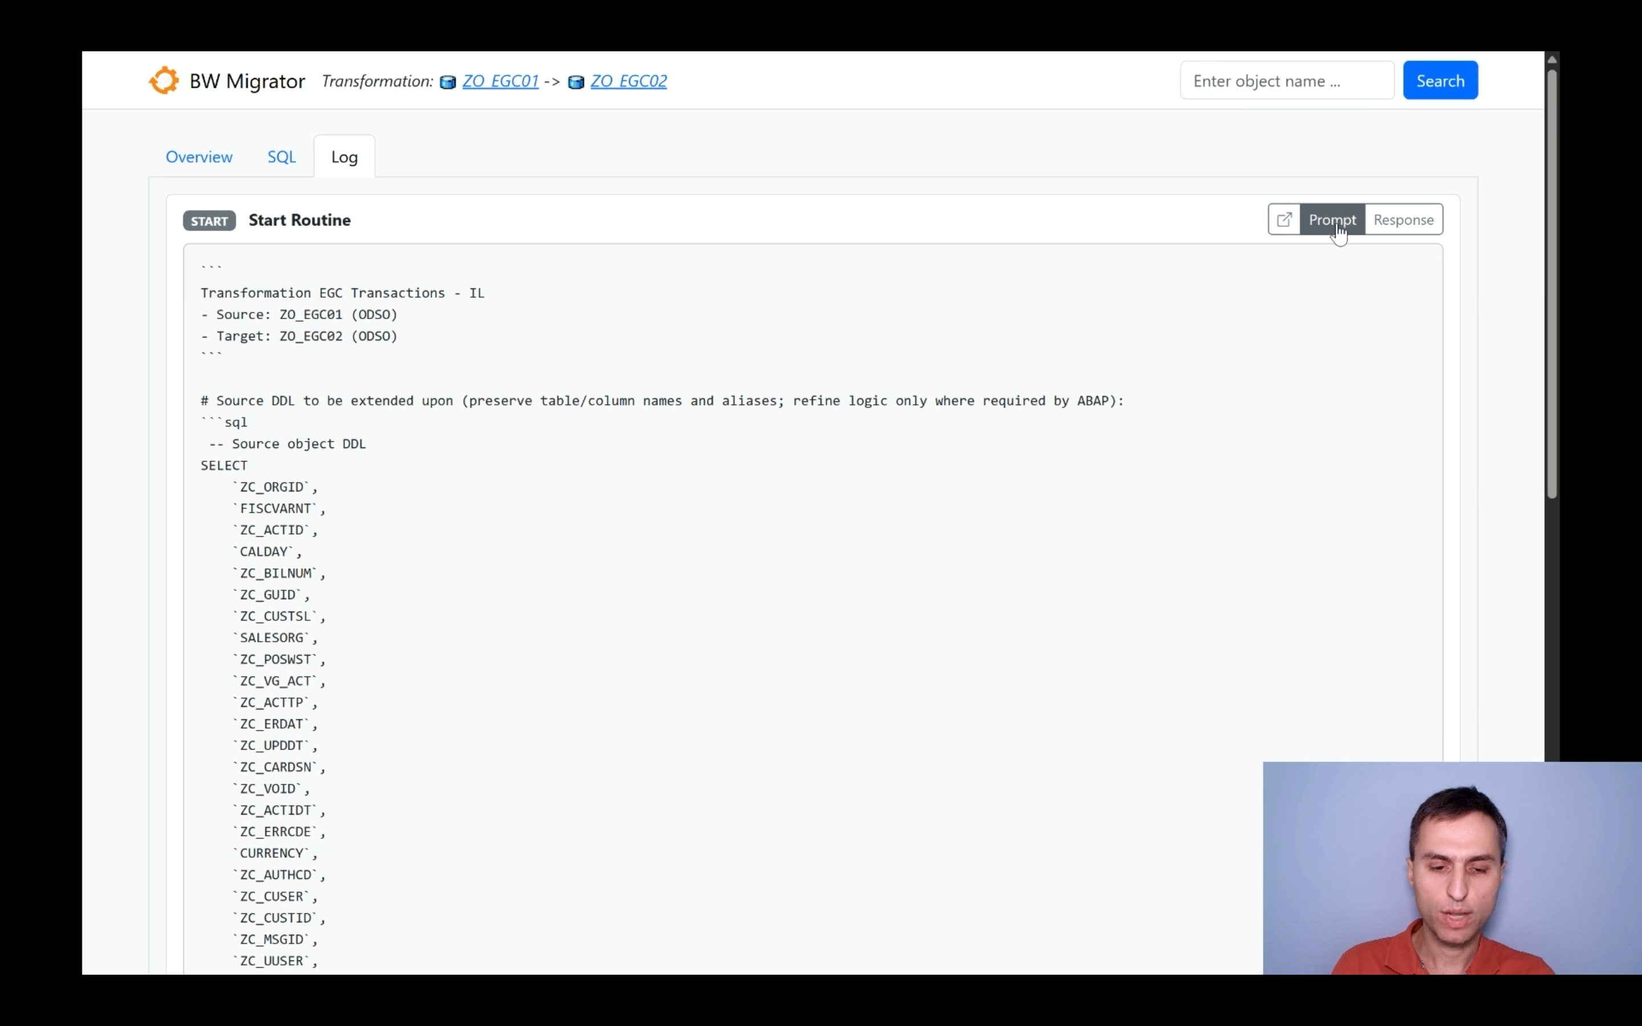Screen dimensions: 1642x1026
Task: Switch the log view to Response
Action: tap(1403, 220)
